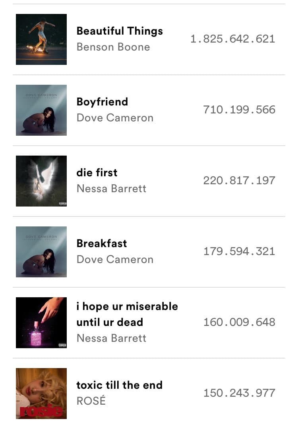Screen dimensions: 298x423
Task: Open the Boyfriend album cover by Dove Cameron
Action: 41,110
